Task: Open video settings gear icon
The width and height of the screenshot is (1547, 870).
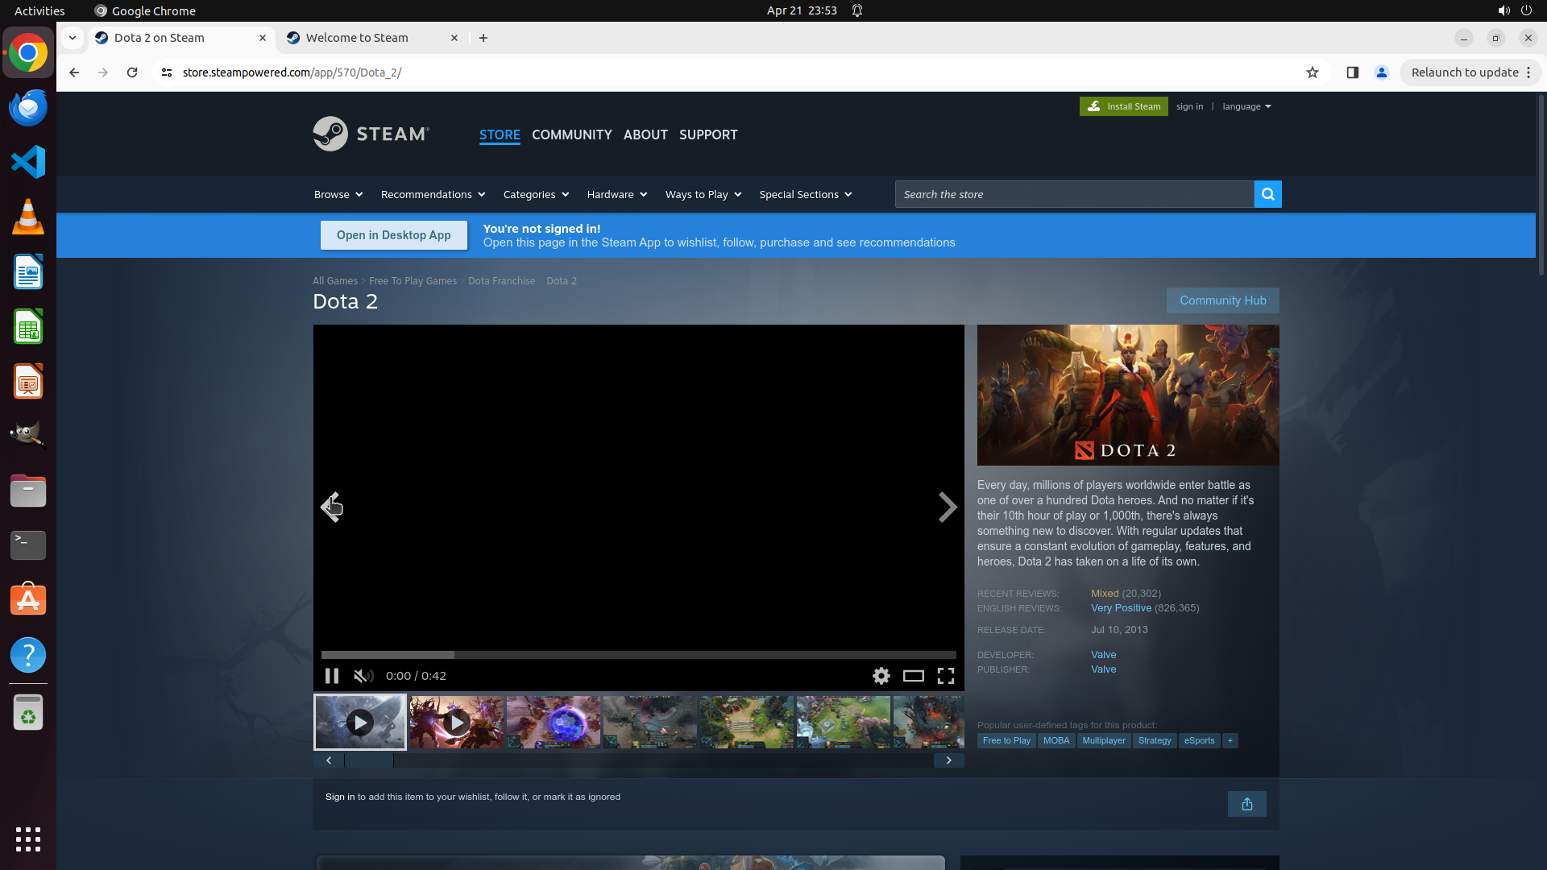Action: [x=881, y=676]
